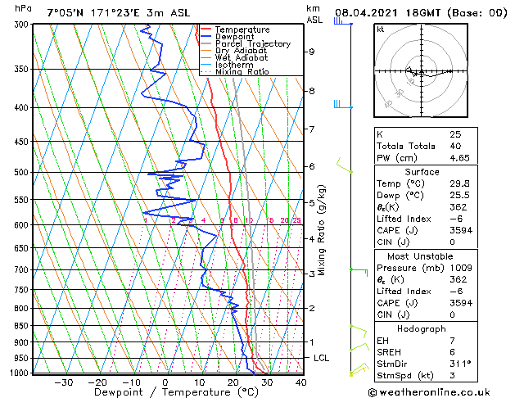
Task: Click the hodograph center crosshair
Action: pos(422,71)
